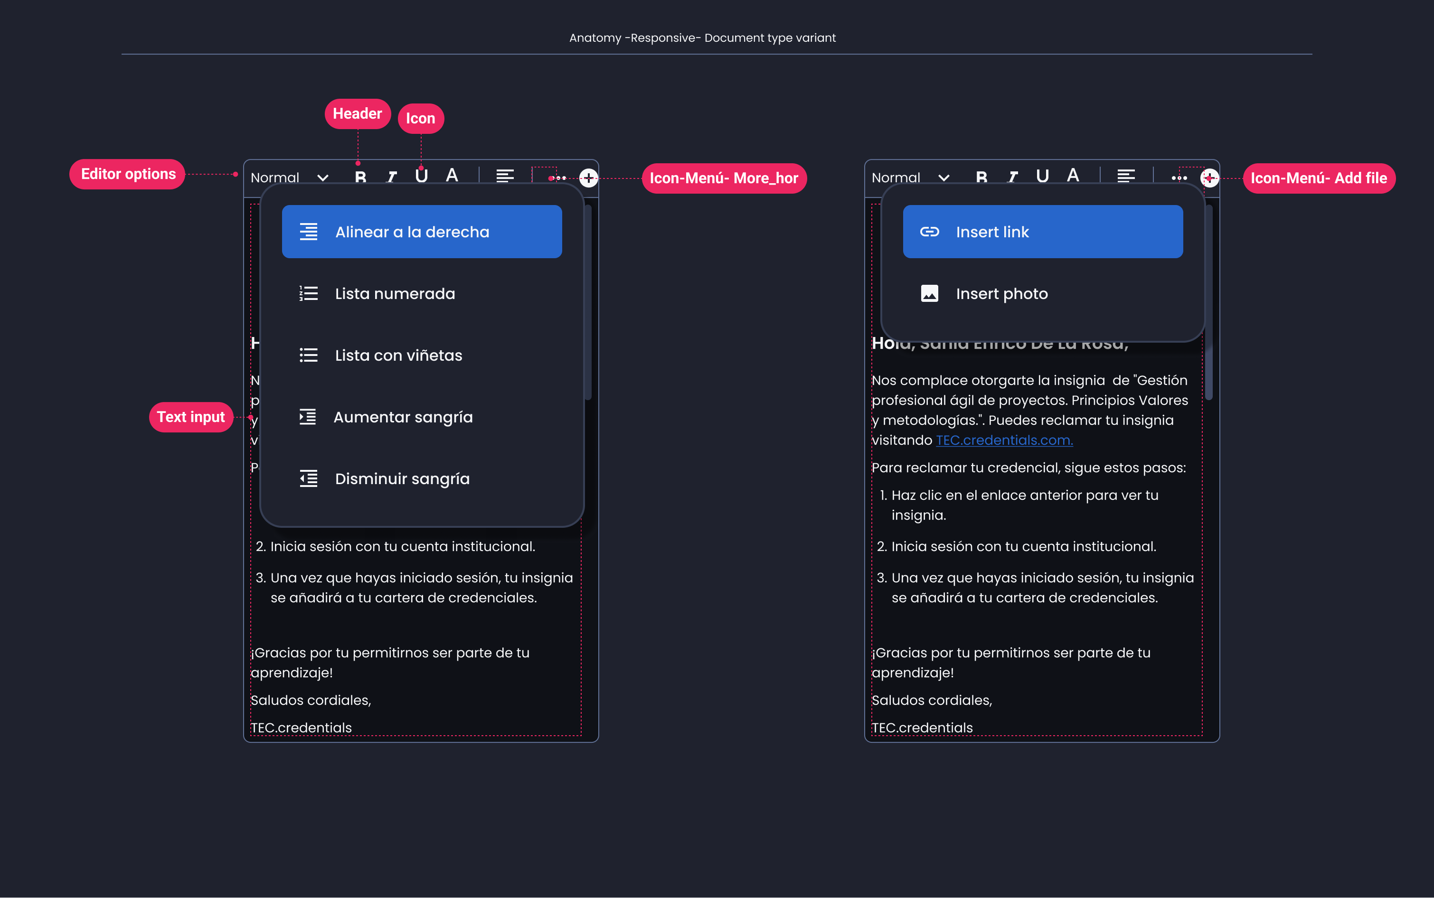The width and height of the screenshot is (1434, 898).
Task: Choose 'Lista con viñetas' from the menu
Action: pos(422,355)
